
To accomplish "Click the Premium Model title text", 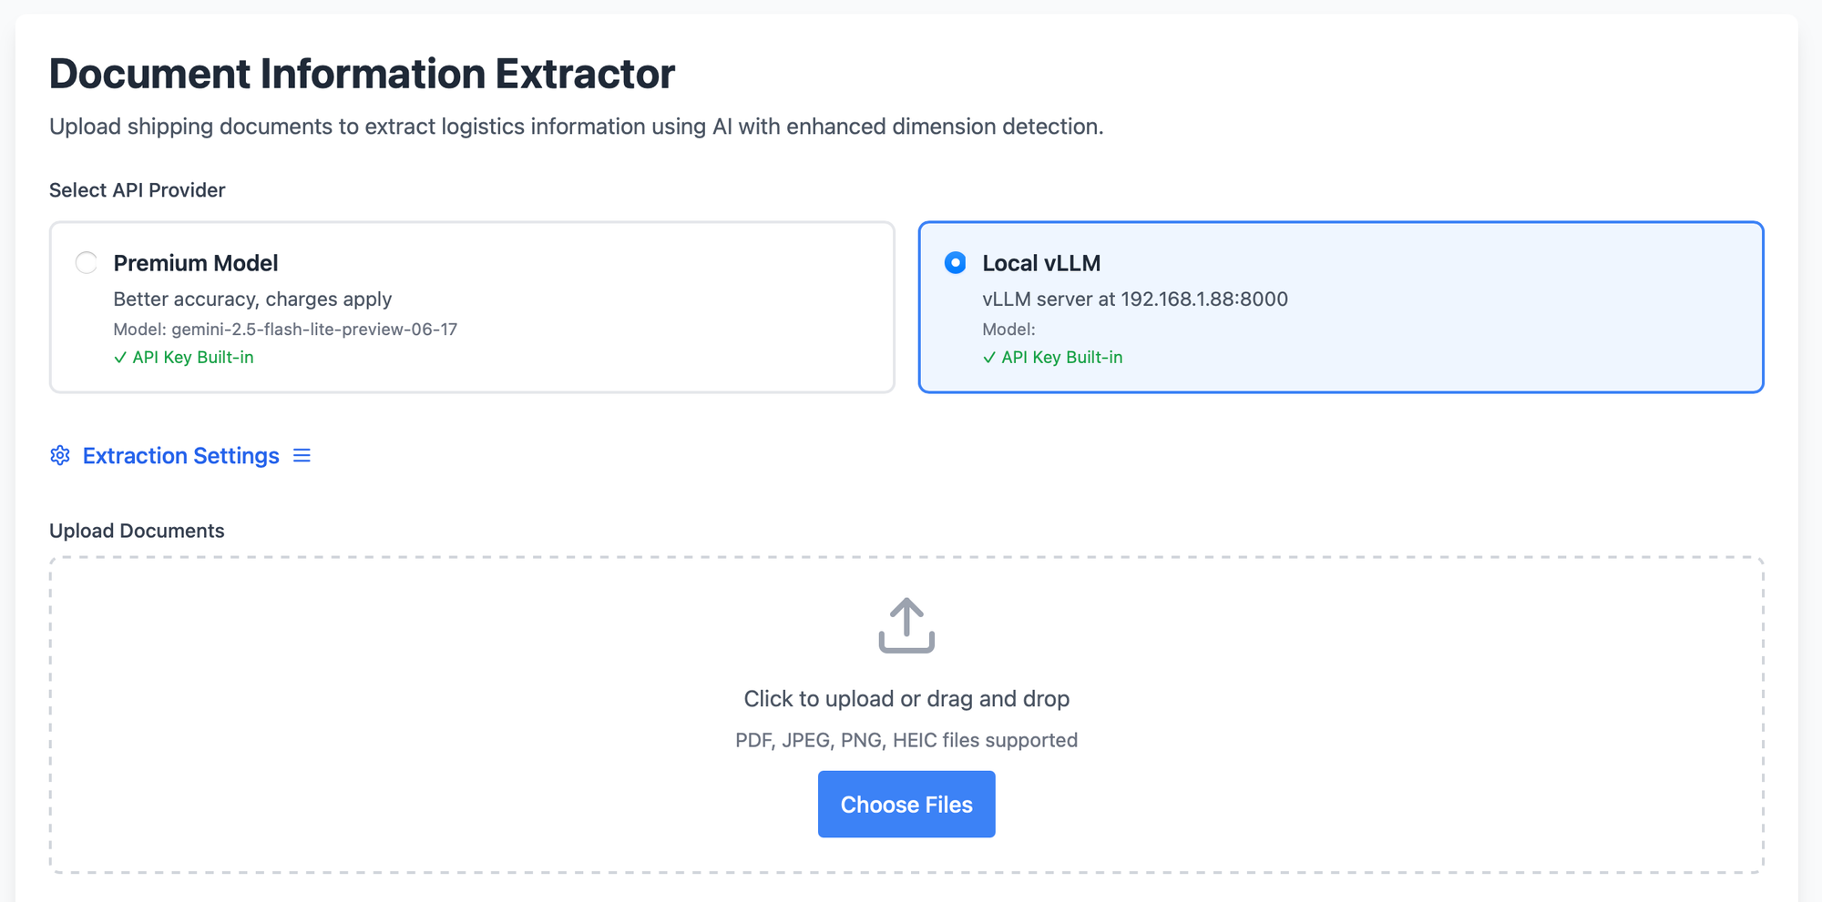I will 196,263.
